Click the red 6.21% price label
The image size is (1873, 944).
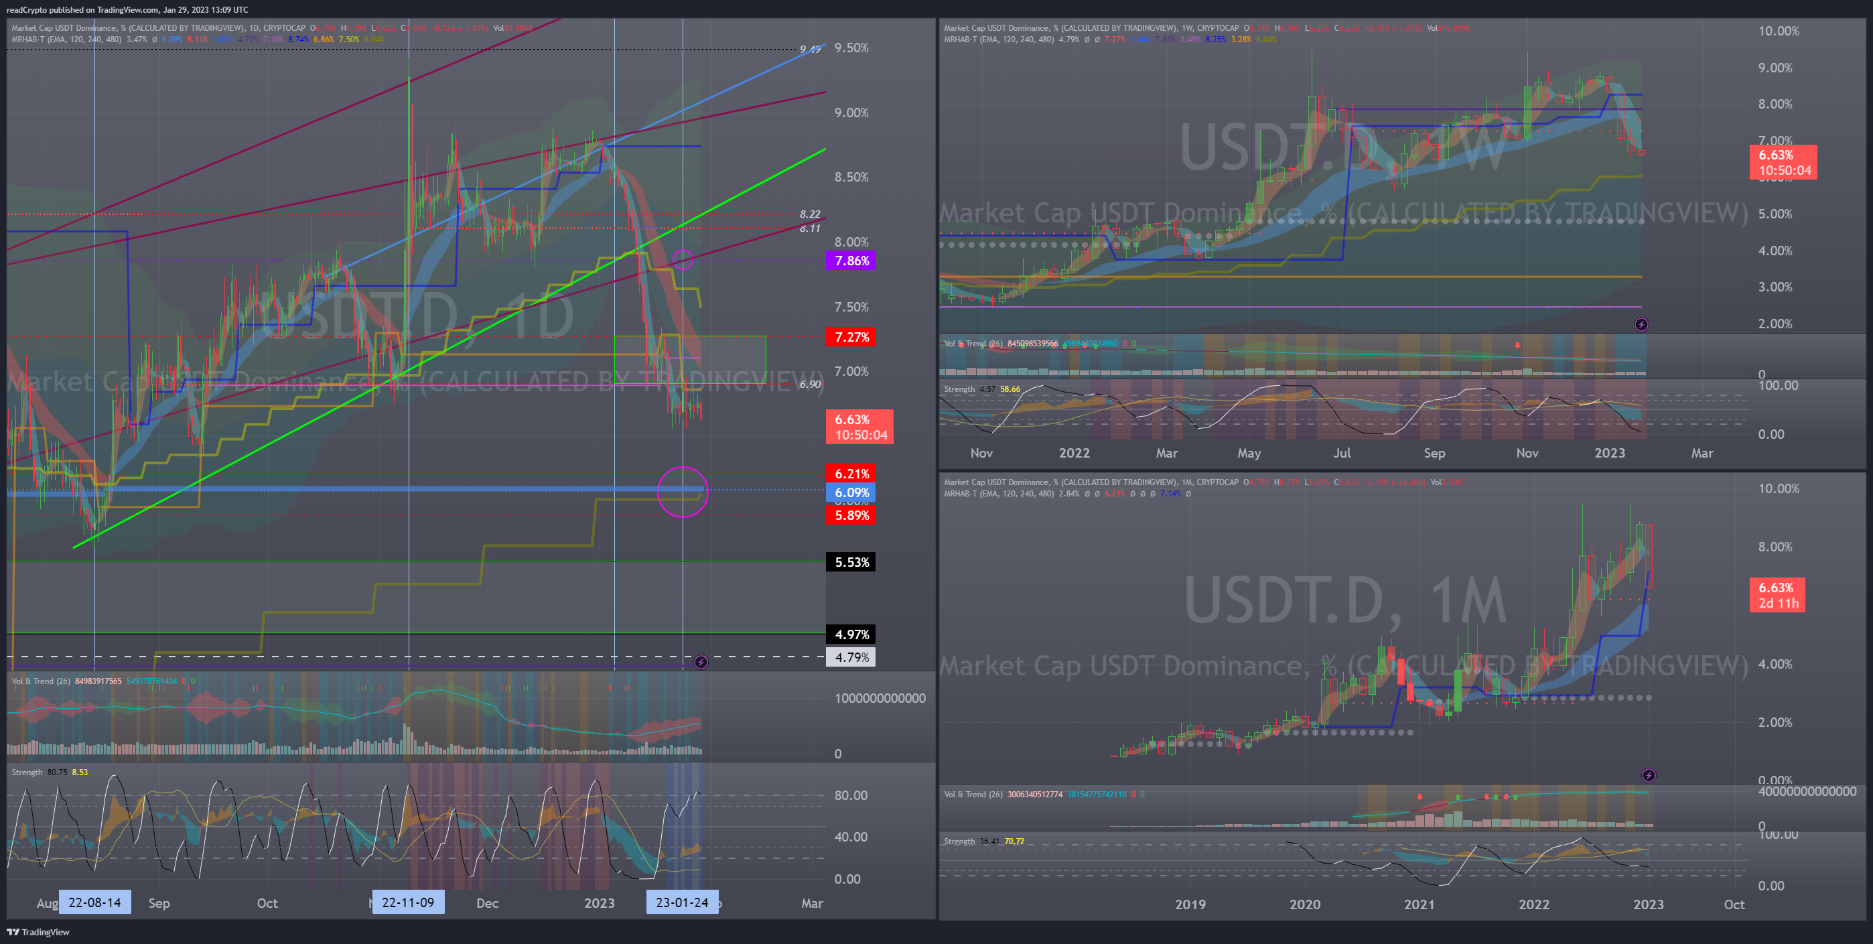click(851, 474)
